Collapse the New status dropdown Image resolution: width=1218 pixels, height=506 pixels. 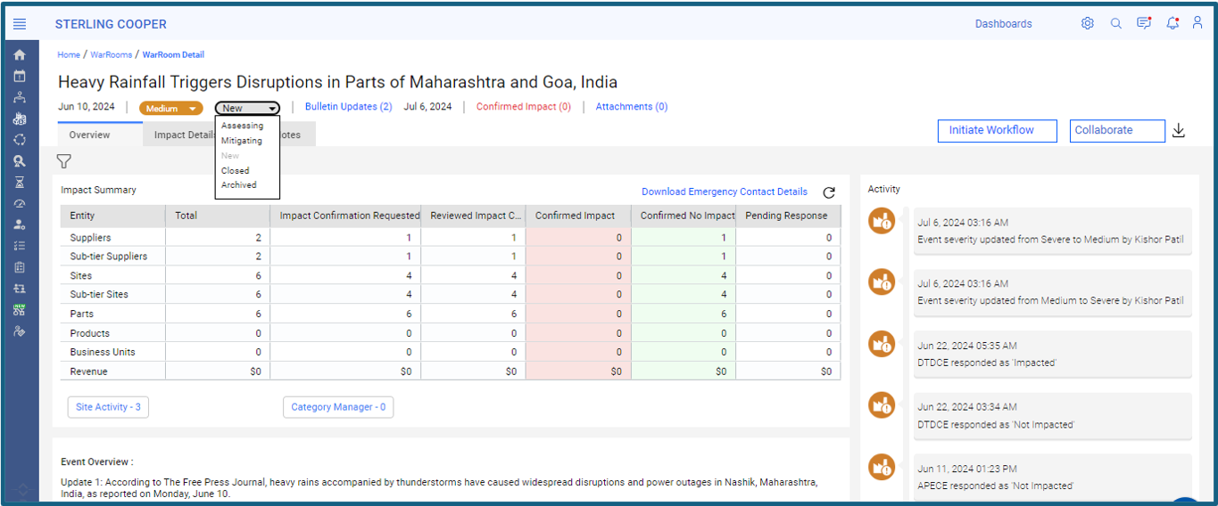(247, 108)
